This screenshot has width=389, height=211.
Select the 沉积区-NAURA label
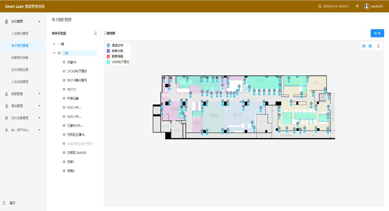tap(77, 153)
